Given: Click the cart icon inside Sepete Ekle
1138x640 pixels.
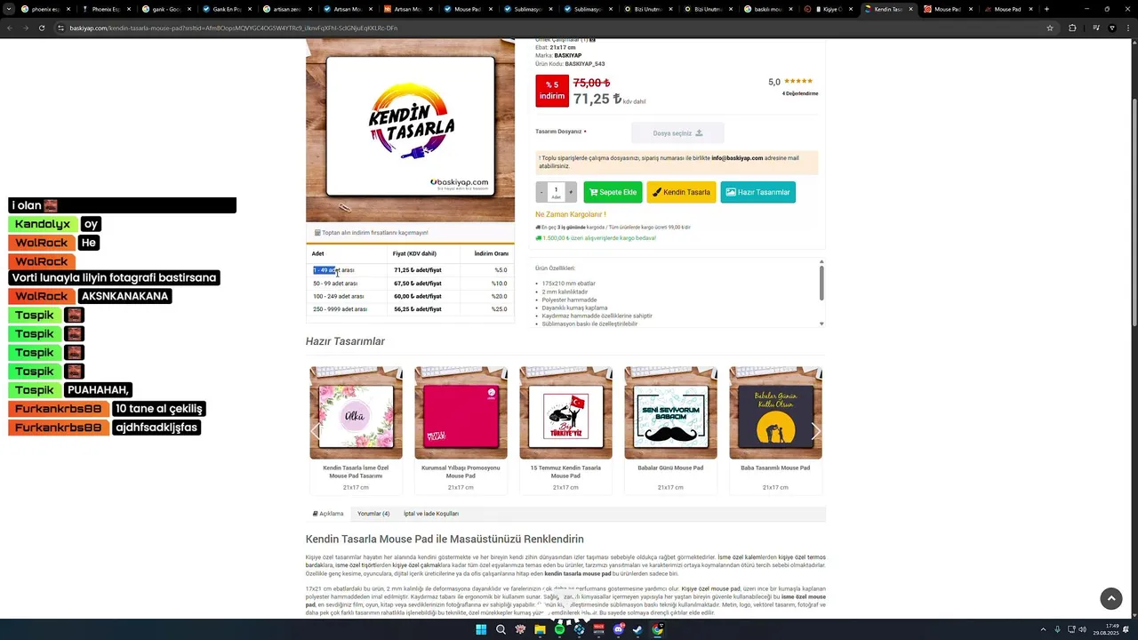Looking at the screenshot, I should [593, 192].
